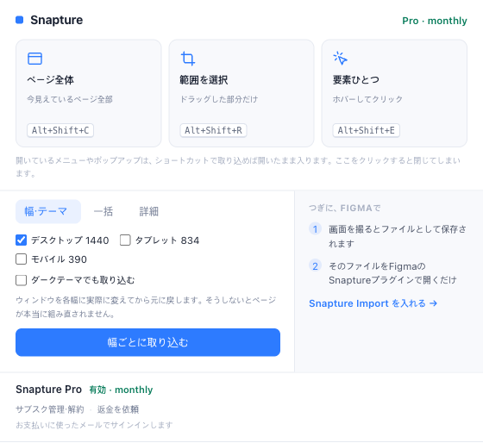
Task: Click the サブスク管理·解約 link
Action: pos(50,409)
